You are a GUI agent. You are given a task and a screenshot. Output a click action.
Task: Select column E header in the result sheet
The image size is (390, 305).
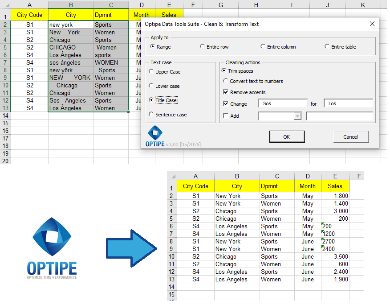coord(335,176)
